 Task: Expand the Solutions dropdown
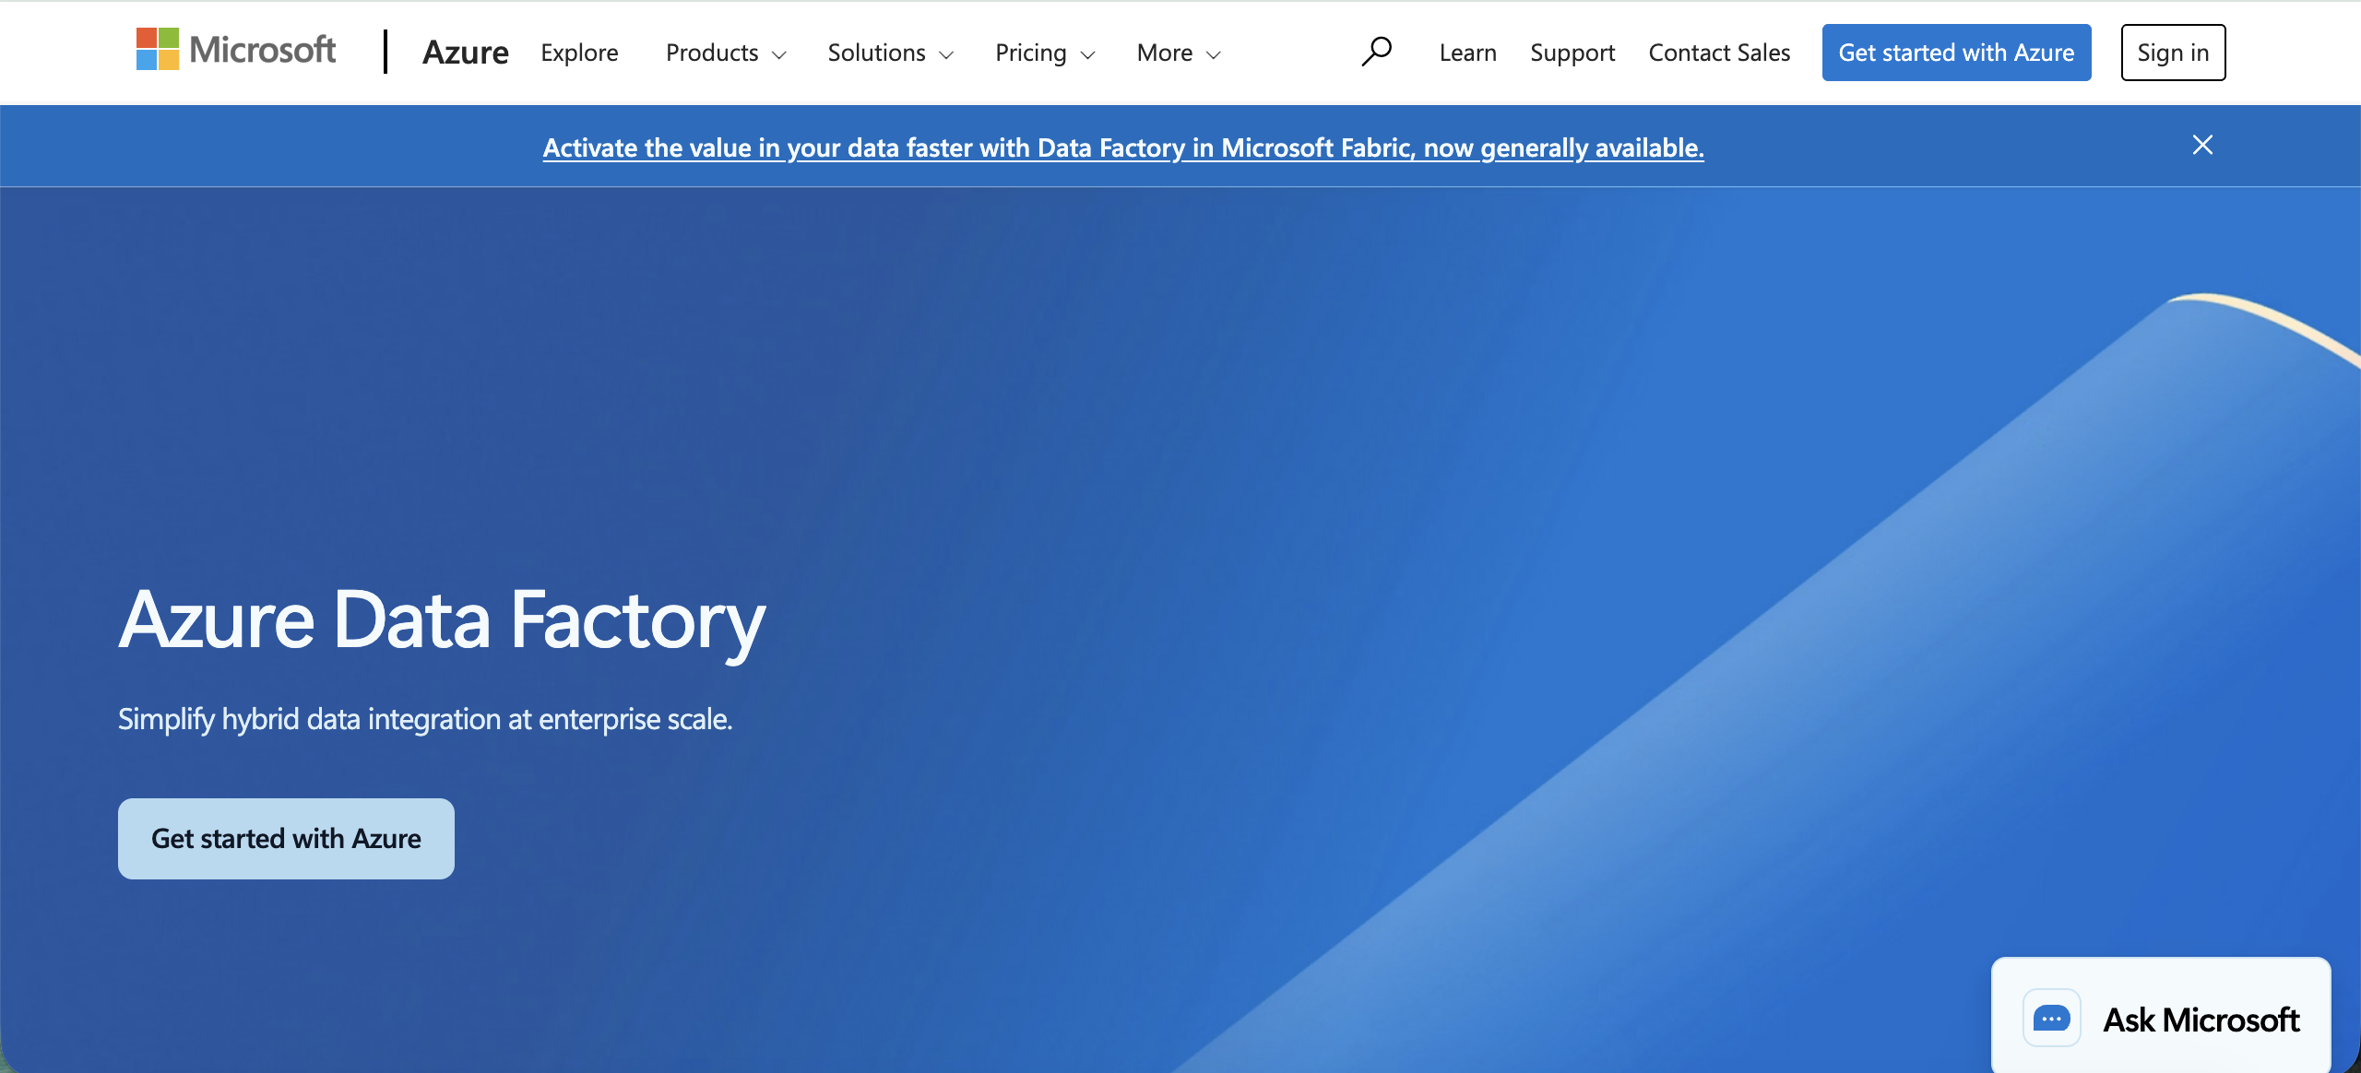click(890, 53)
